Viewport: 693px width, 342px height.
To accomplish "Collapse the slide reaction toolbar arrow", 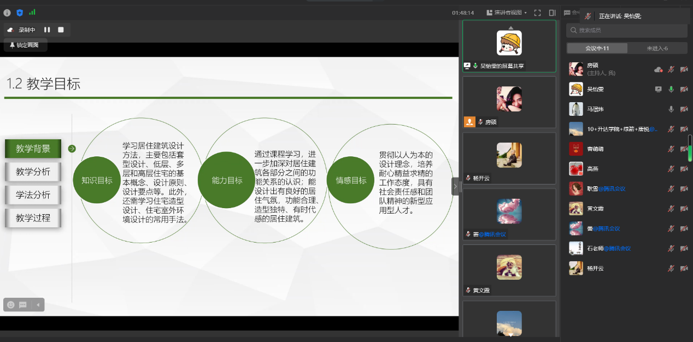I will click(38, 305).
